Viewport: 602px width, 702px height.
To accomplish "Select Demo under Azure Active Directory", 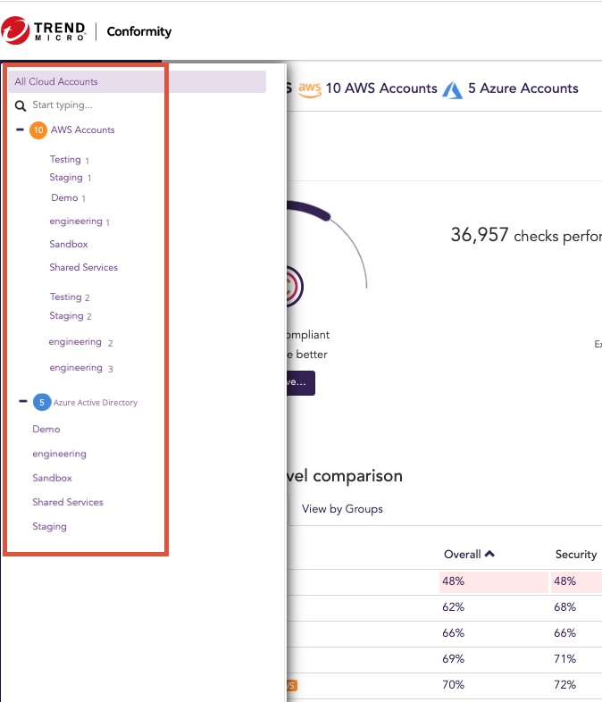I will coord(46,429).
